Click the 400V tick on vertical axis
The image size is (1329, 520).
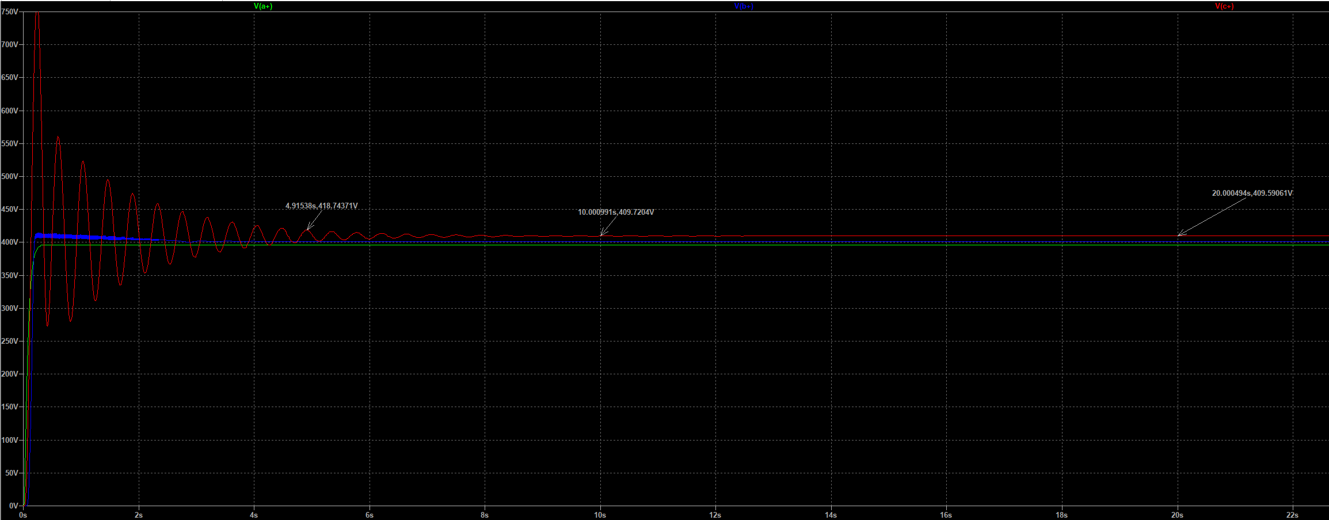pos(9,242)
